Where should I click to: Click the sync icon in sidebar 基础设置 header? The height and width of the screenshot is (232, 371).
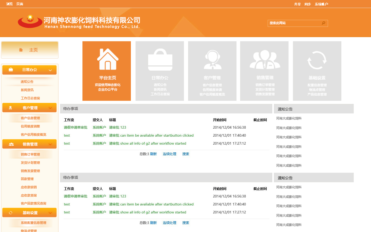pyautogui.click(x=11, y=213)
